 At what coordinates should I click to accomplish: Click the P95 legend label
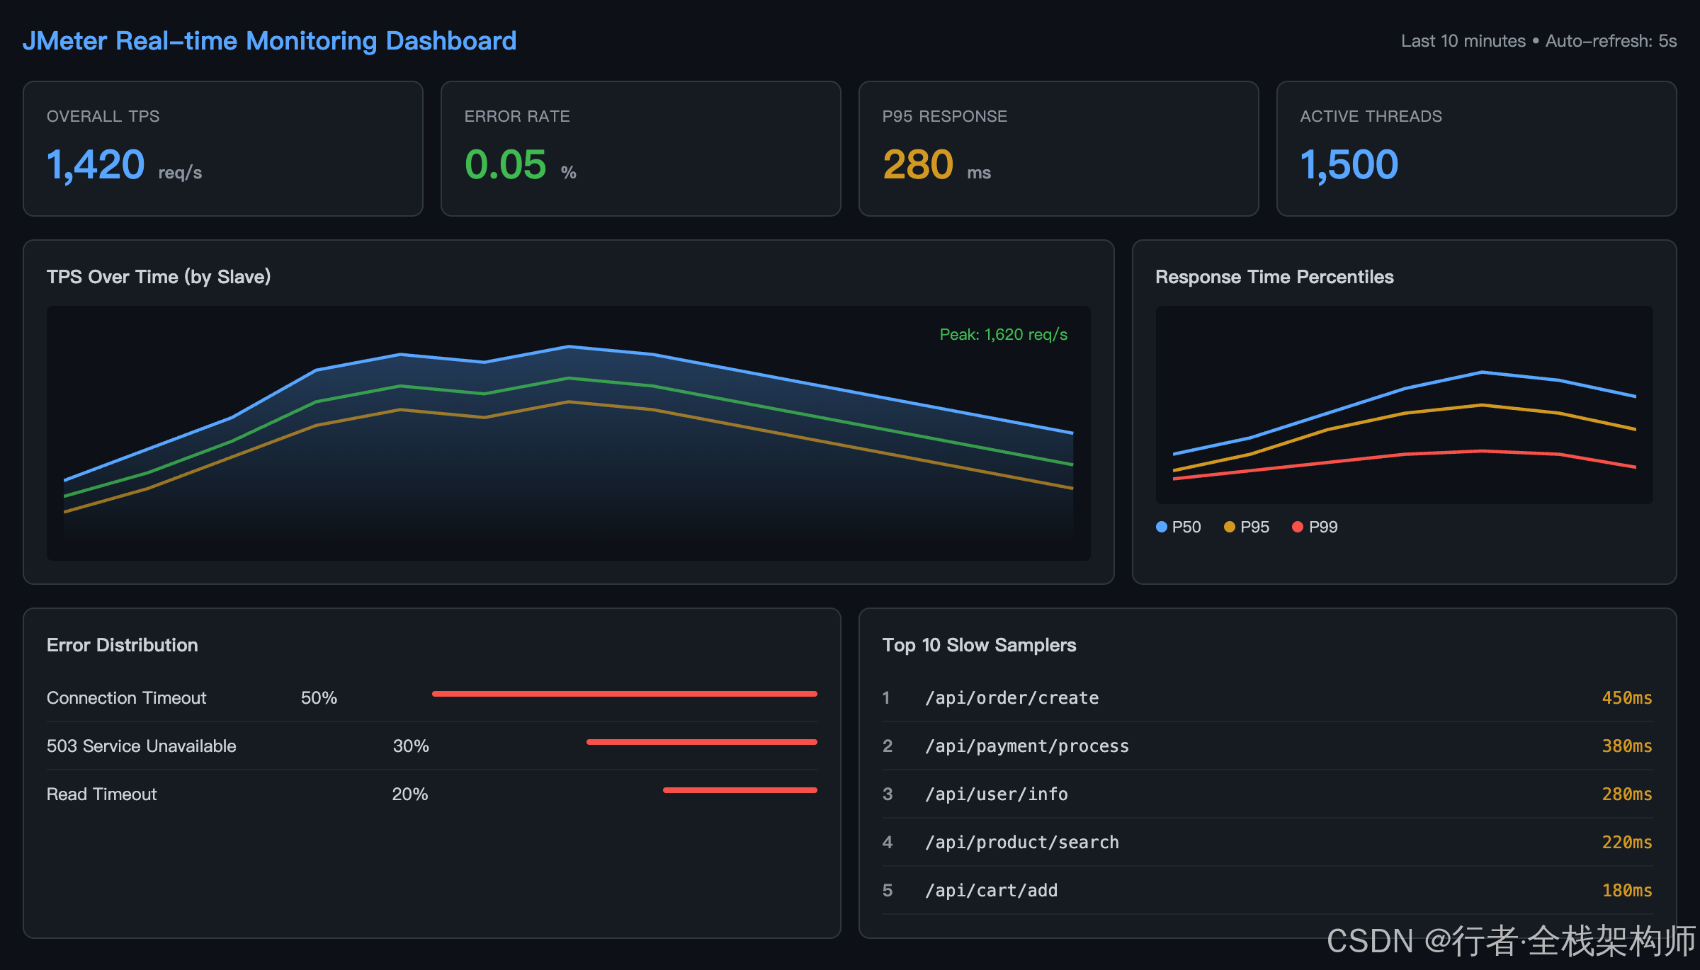coord(1254,527)
